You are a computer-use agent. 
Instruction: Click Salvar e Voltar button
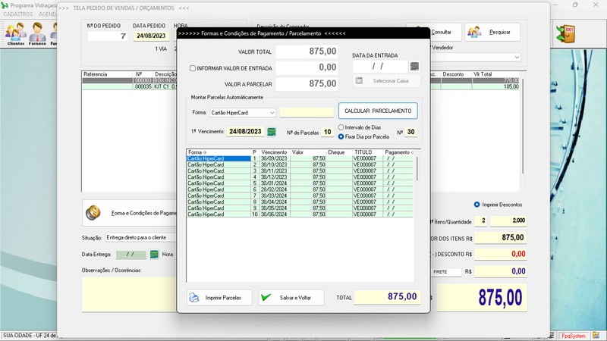(291, 298)
